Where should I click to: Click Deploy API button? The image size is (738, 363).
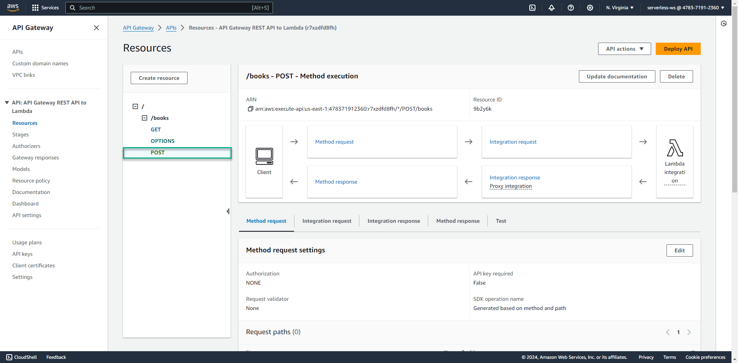click(678, 49)
